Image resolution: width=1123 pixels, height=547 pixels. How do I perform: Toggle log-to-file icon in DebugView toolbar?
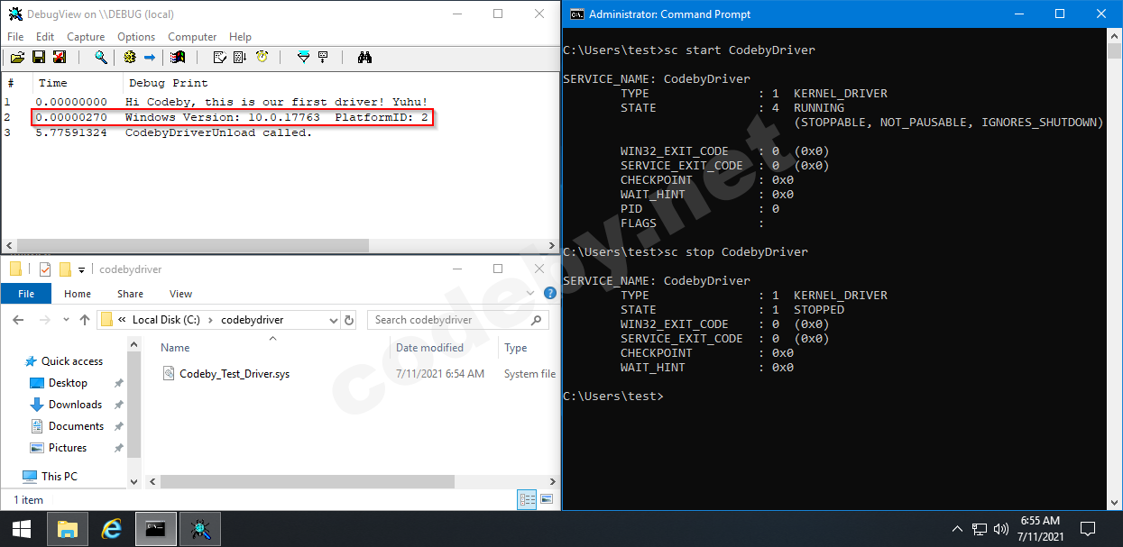coord(60,57)
